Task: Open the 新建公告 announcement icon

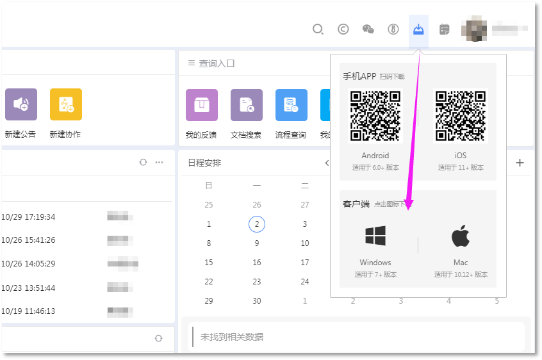Action: pos(21,104)
